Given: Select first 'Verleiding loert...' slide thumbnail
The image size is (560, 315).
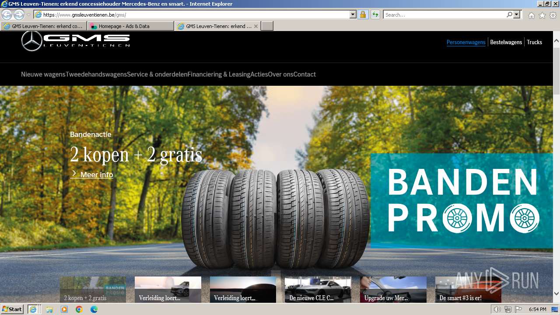Looking at the screenshot, I should (x=168, y=290).
